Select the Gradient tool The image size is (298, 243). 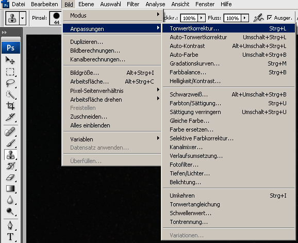coord(10,188)
